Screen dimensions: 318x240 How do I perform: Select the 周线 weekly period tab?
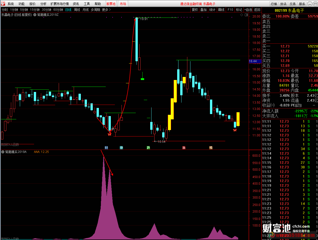[x=77, y=10]
